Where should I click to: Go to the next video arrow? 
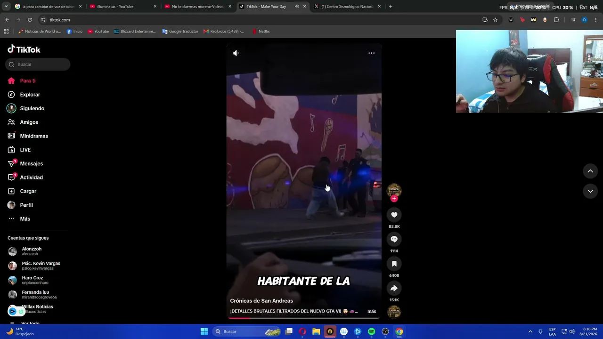590,191
